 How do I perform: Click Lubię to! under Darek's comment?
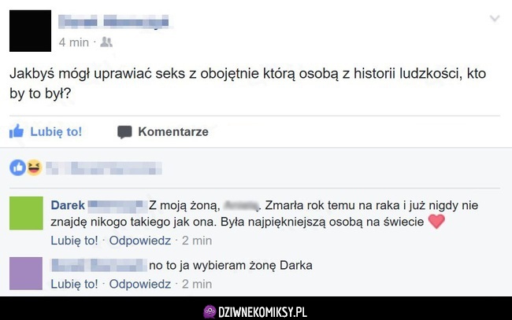click(x=74, y=241)
